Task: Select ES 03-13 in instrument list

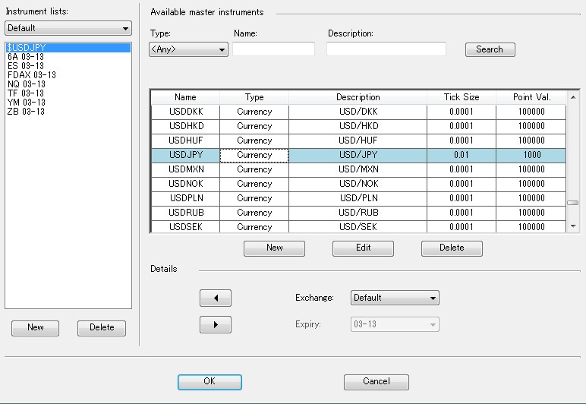Action: (x=26, y=66)
